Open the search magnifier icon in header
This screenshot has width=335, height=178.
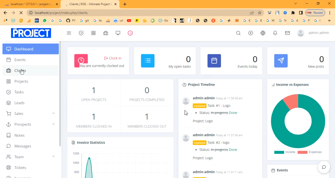238,33
